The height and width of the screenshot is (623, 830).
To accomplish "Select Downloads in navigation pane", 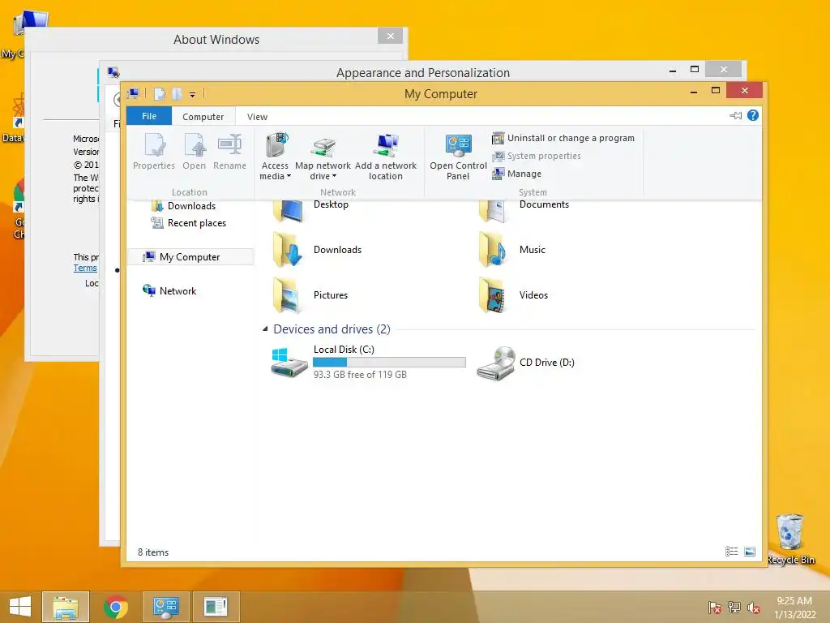I will coord(184,205).
